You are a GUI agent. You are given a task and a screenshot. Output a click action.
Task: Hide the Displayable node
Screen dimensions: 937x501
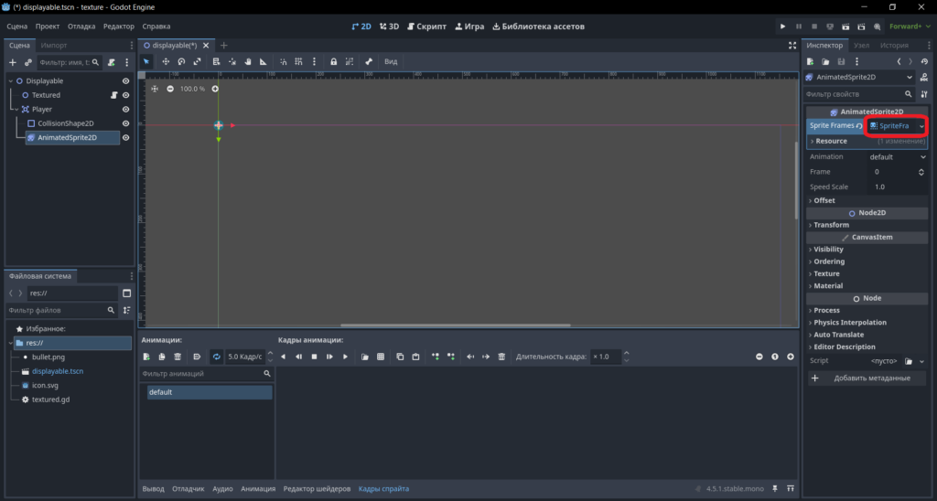[125, 81]
